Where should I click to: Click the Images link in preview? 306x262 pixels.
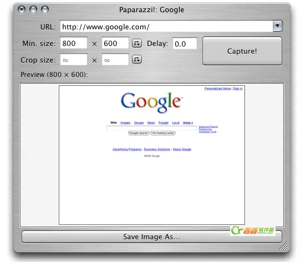point(125,122)
